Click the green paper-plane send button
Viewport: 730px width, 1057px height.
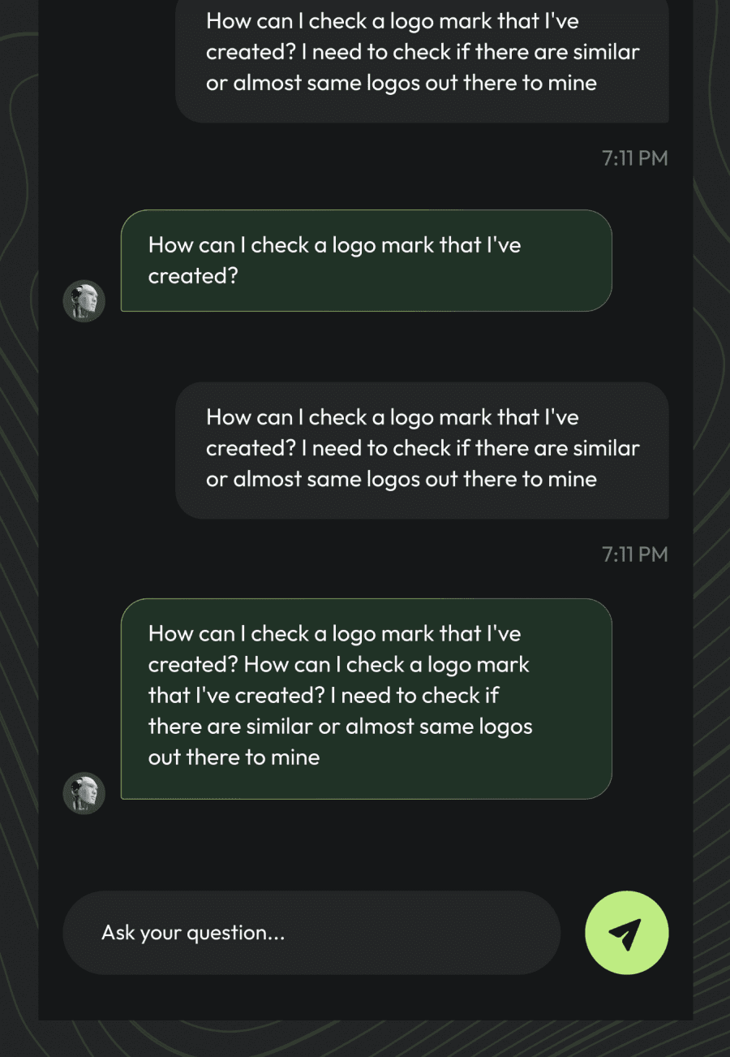(626, 933)
